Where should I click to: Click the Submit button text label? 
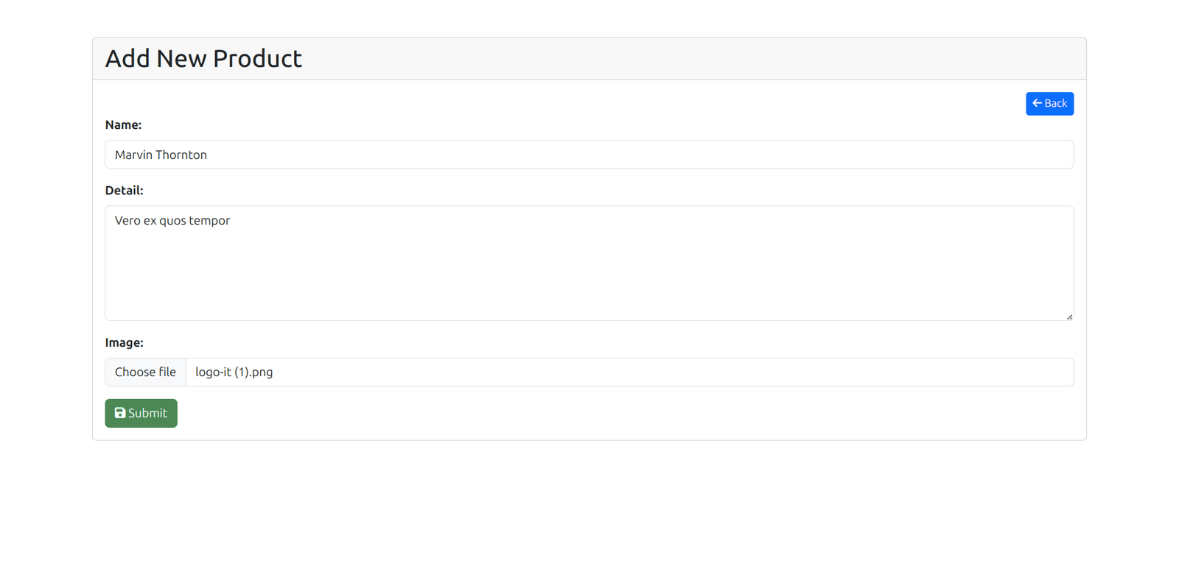point(147,413)
